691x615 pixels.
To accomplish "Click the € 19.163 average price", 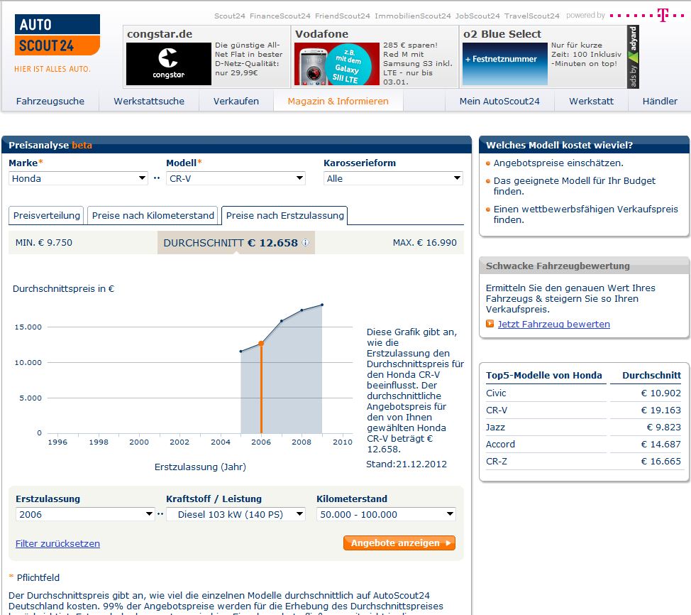I will click(x=660, y=410).
